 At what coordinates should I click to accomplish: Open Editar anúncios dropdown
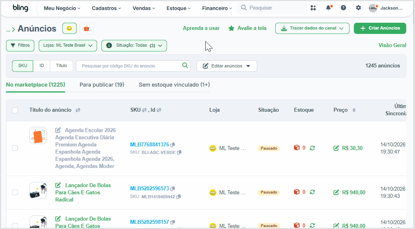click(227, 66)
